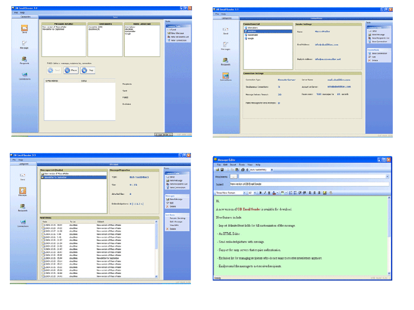Open the font color swatch in Message Editor
Image resolution: width=414 pixels, height=310 pixels.
274,193
